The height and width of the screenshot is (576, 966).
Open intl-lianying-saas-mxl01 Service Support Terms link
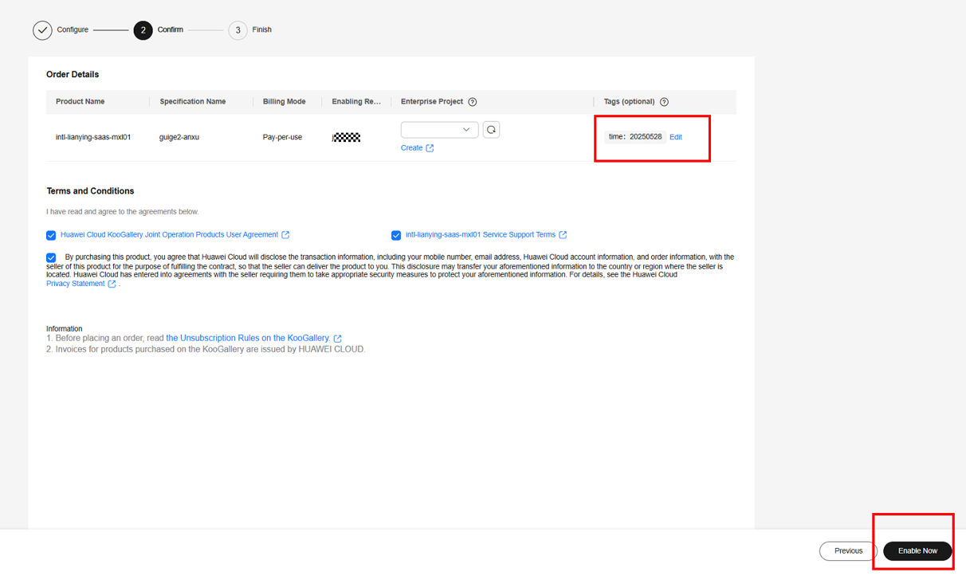click(x=481, y=235)
